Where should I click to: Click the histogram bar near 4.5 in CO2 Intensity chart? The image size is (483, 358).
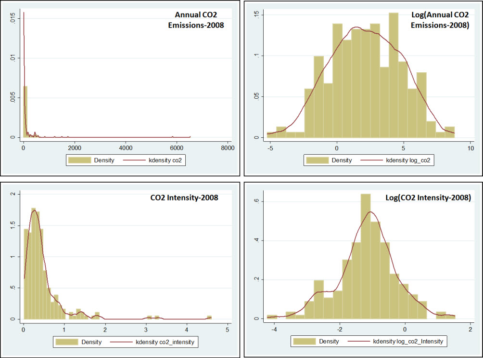coord(209,318)
